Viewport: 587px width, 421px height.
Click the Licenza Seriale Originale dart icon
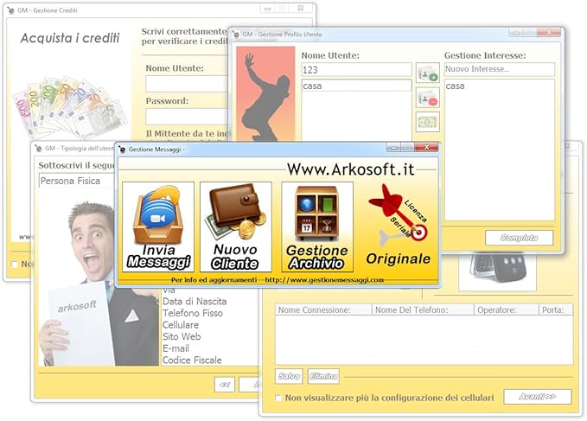(x=399, y=225)
